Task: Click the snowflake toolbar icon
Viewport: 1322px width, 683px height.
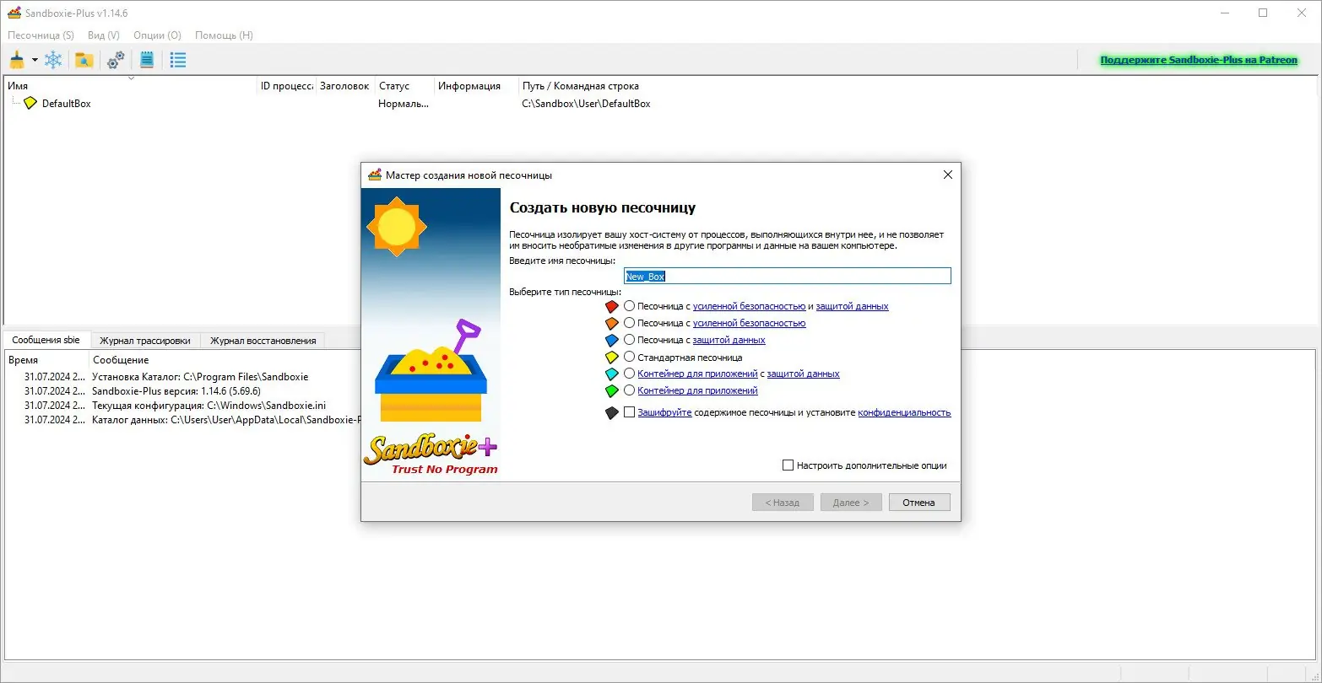Action: point(53,60)
